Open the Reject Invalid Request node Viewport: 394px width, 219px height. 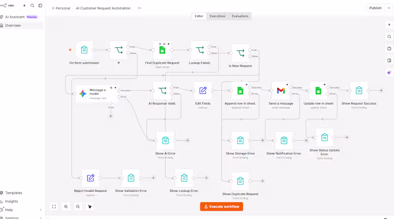point(91,178)
